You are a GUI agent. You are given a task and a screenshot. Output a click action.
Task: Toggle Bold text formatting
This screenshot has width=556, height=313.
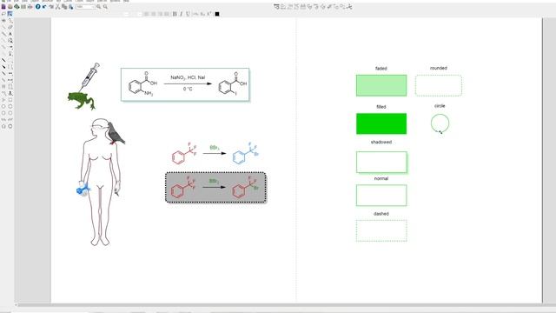(175, 14)
